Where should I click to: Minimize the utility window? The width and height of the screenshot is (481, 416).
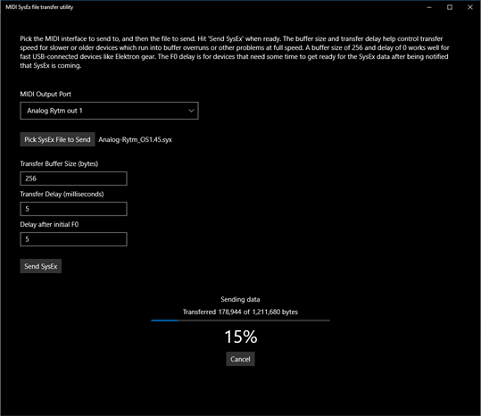(x=429, y=7)
